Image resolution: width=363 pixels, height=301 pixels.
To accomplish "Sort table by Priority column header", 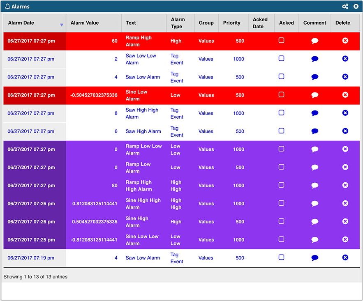I will point(232,23).
